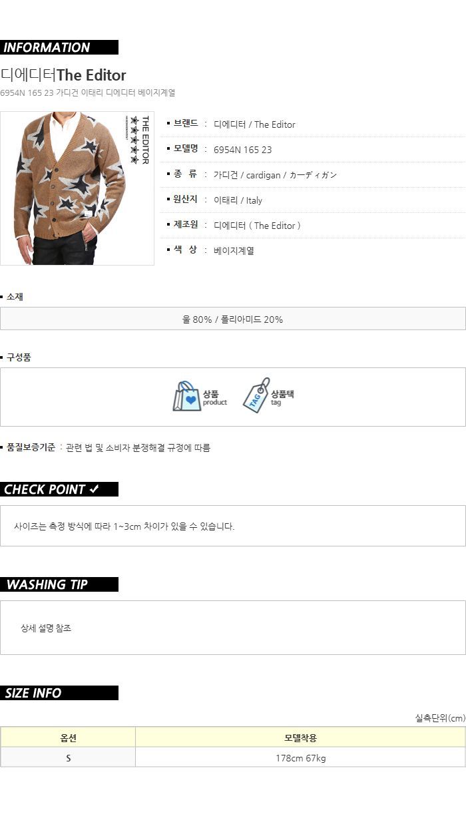
Task: Click the model number 6954N 165 23 value
Action: 242,150
